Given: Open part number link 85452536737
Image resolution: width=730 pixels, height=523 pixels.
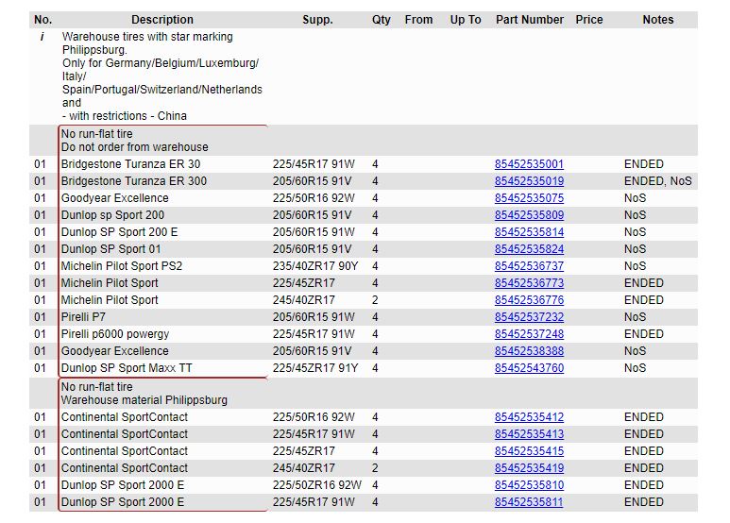Looking at the screenshot, I should 529,266.
